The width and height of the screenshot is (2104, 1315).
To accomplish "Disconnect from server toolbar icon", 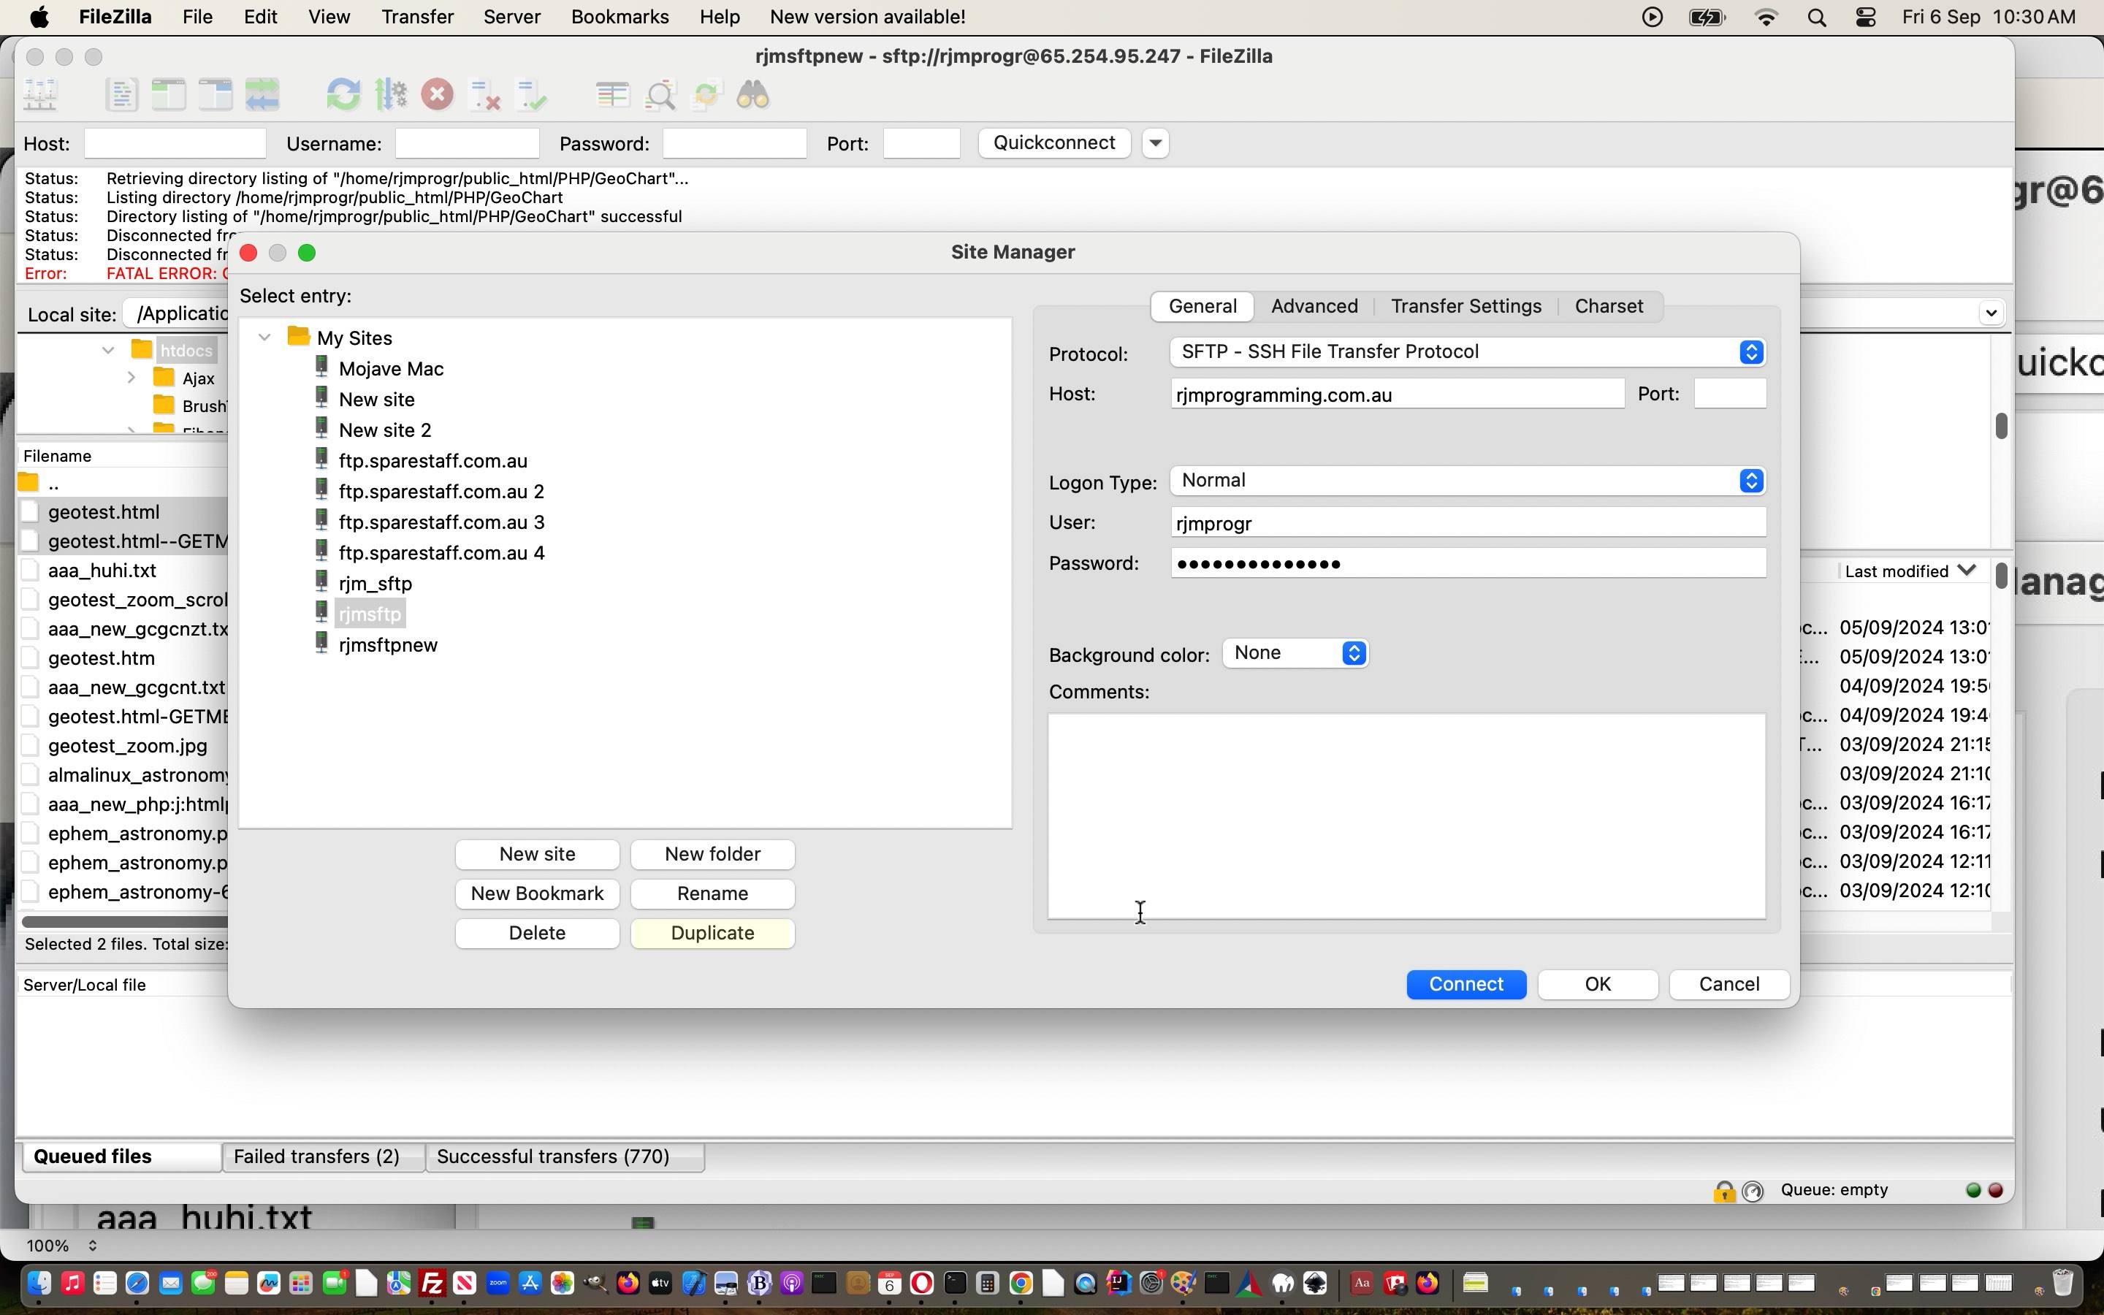I will click(x=484, y=95).
